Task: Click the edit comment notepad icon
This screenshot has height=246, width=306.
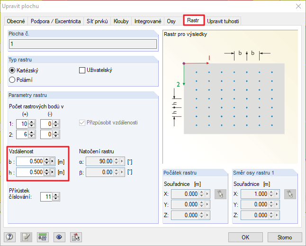Action: click(26, 237)
